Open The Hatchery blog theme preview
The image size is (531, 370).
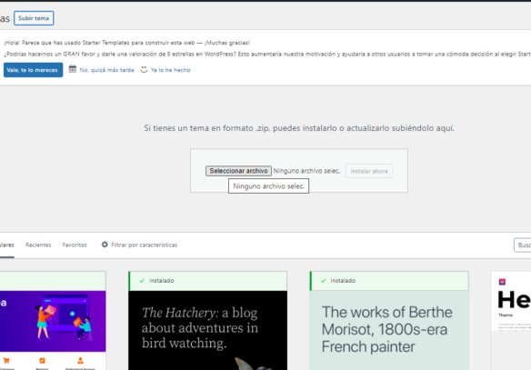(207, 330)
